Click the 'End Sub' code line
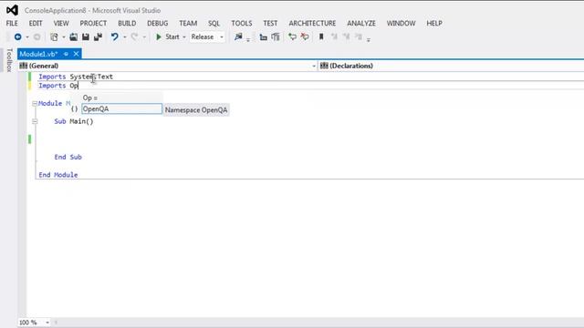This screenshot has height=328, width=584. [68, 157]
